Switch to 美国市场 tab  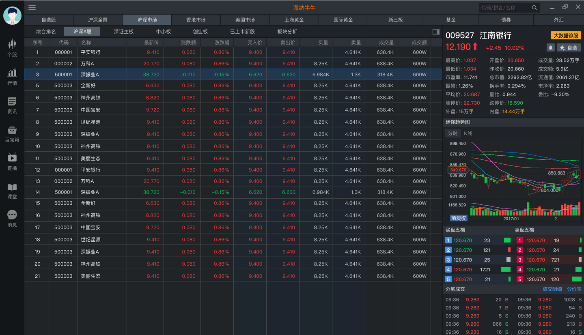tap(245, 20)
